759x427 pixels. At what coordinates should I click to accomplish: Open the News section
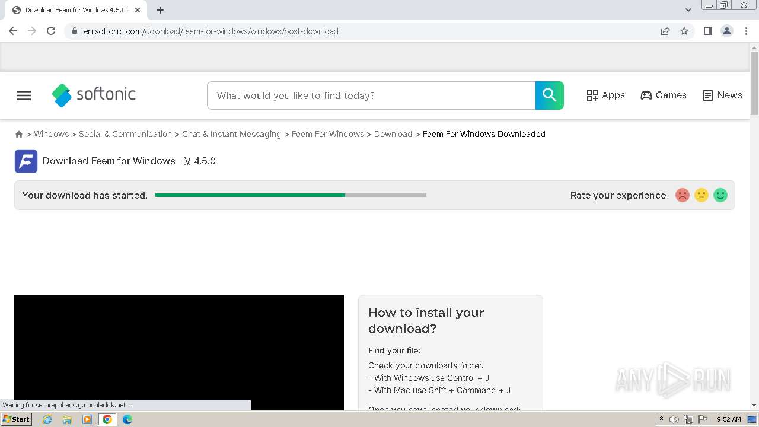coord(722,95)
